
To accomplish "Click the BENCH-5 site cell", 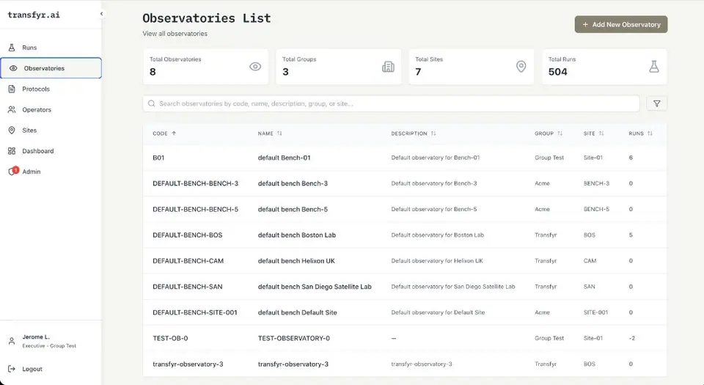I will point(596,209).
